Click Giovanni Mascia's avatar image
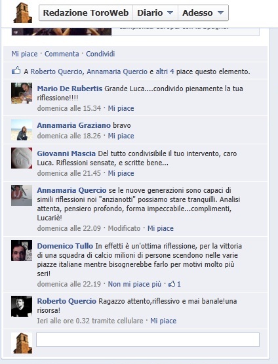This screenshot has height=364, width=278. 22,158
